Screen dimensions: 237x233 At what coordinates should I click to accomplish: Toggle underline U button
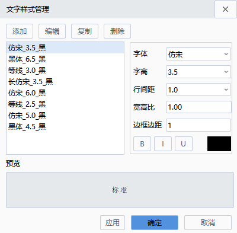pyautogui.click(x=184, y=143)
